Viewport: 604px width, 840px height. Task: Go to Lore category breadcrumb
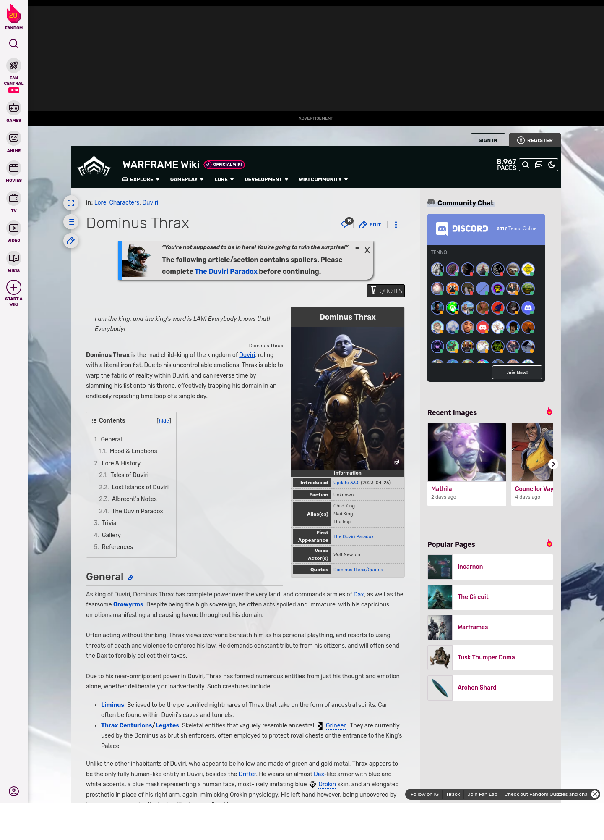[100, 202]
